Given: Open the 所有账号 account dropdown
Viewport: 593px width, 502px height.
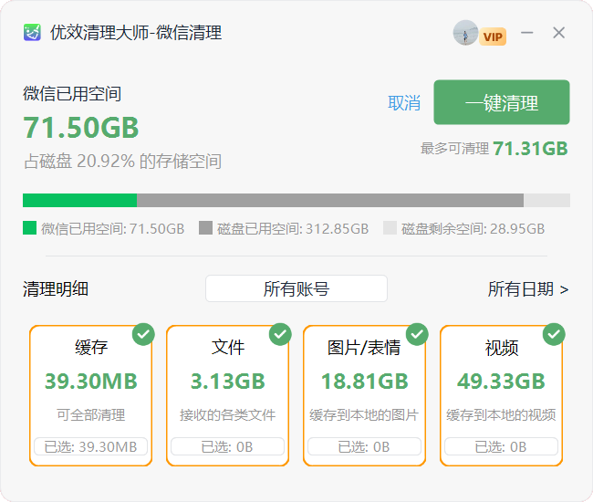Looking at the screenshot, I should pyautogui.click(x=296, y=288).
